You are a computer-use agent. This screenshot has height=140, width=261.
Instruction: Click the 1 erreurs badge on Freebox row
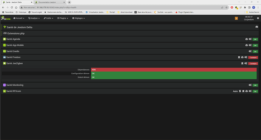[x=253, y=57]
